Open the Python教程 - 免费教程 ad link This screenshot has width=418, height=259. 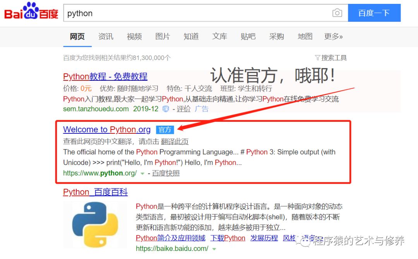point(105,77)
